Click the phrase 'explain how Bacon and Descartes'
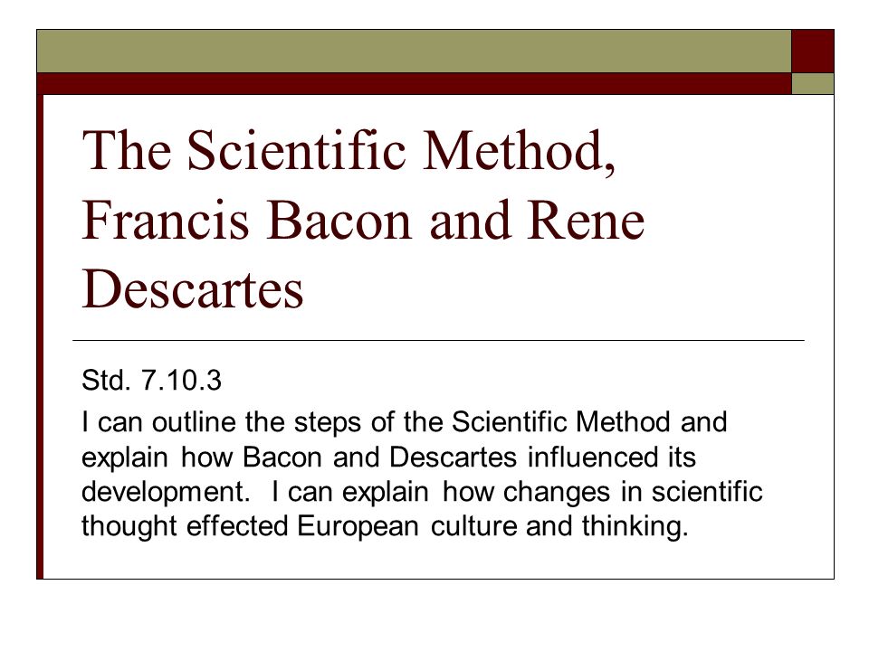The height and width of the screenshot is (651, 869). point(300,458)
